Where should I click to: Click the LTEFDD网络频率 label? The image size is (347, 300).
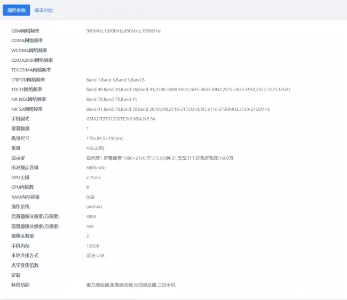click(x=28, y=80)
